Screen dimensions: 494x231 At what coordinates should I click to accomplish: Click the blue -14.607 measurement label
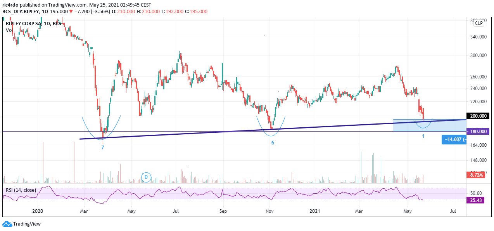[454, 139]
